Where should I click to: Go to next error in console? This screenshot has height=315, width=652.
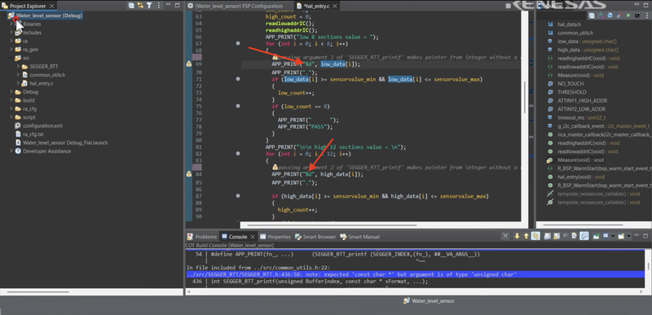(x=517, y=236)
